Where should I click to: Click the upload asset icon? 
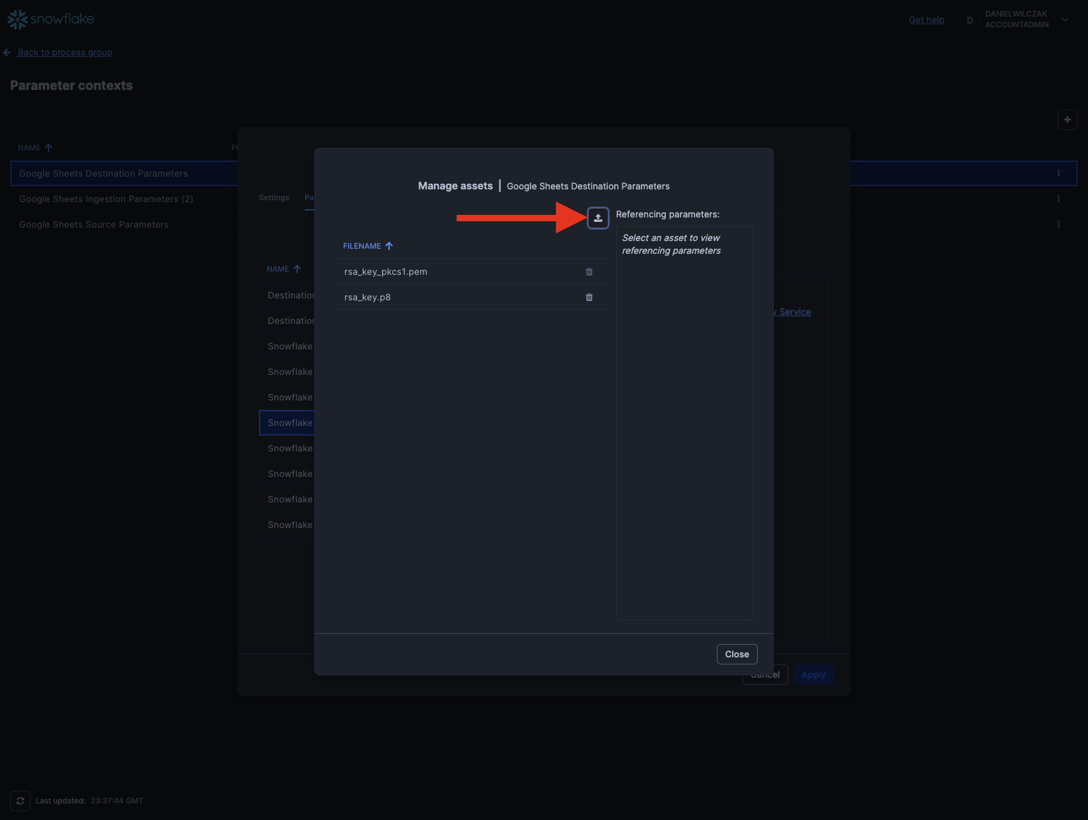pyautogui.click(x=598, y=218)
